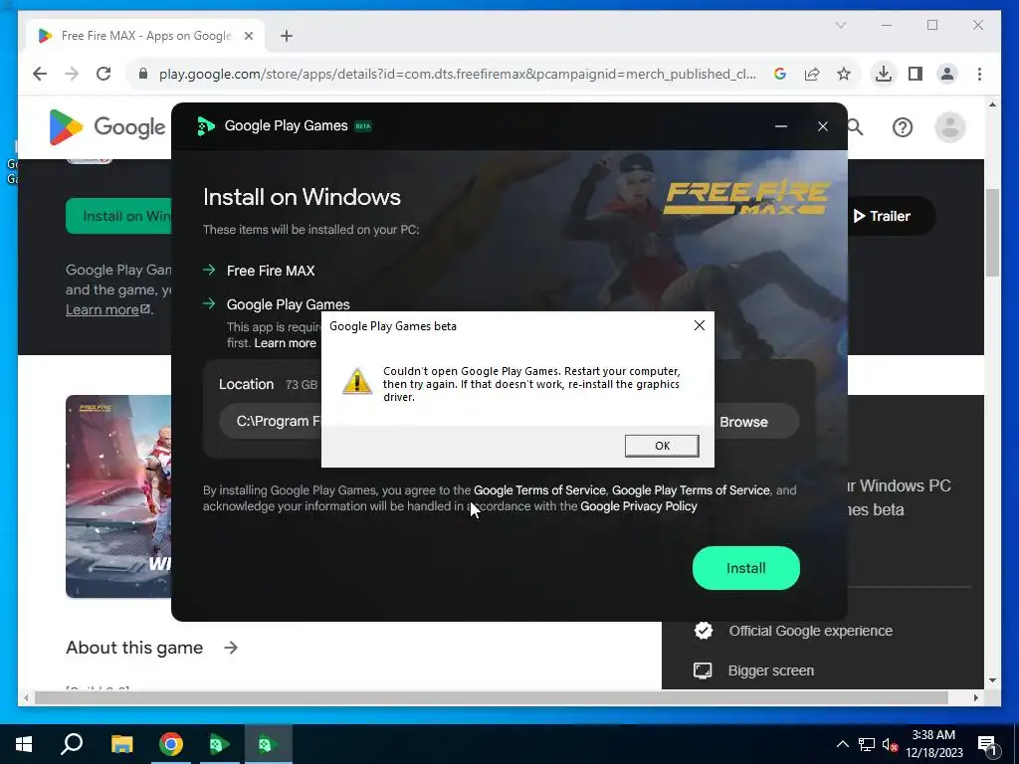
Task: Open first Google Play Games taskbar icon
Action: pyautogui.click(x=220, y=744)
